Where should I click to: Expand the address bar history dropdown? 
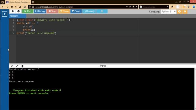tap(137, 7)
